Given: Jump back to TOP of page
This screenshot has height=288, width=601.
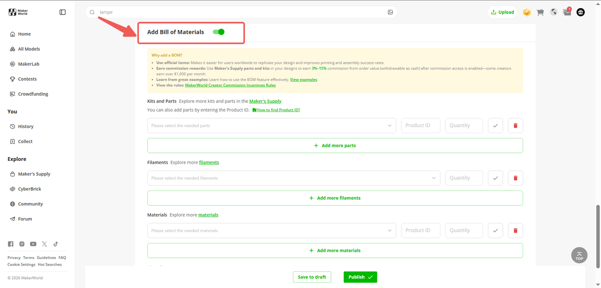Looking at the screenshot, I should coord(579,255).
